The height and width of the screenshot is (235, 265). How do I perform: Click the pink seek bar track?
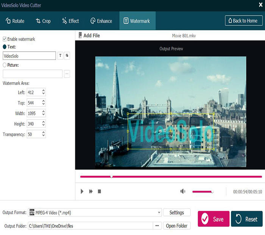[x=171, y=177]
